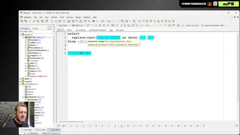Click the printer icon in main toolbar

[81, 21]
